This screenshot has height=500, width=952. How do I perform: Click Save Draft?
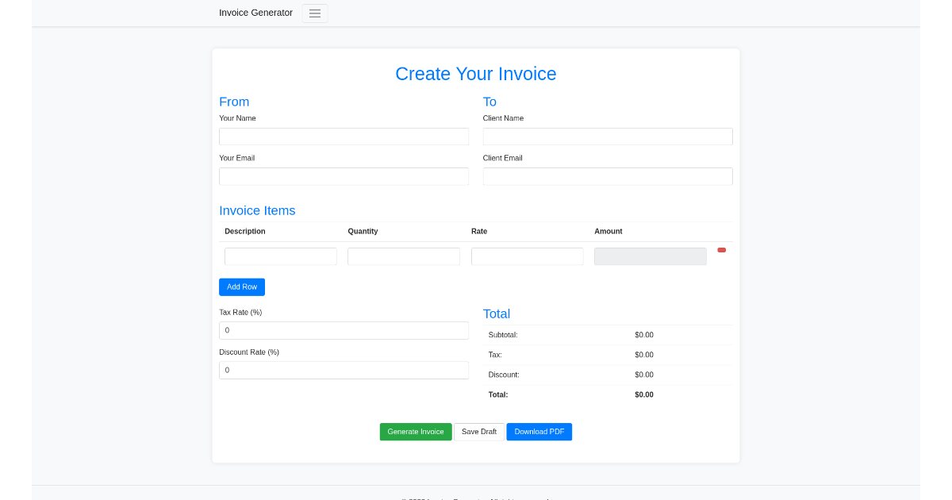(x=479, y=431)
